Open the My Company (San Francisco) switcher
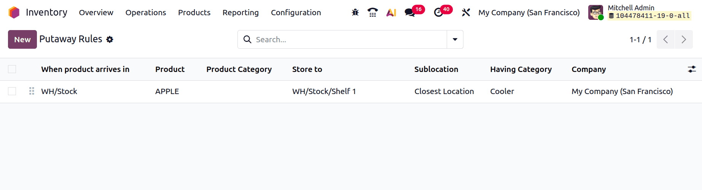 529,13
